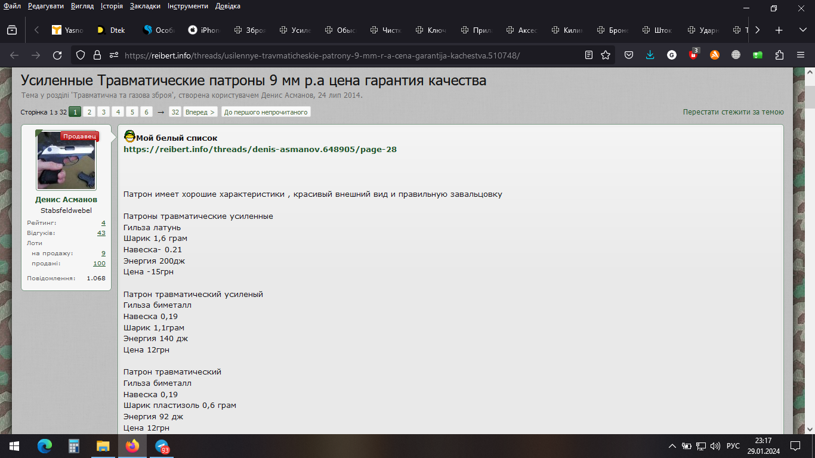Open the Firefox downloads panel
Viewport: 815px width, 458px height.
(x=650, y=55)
